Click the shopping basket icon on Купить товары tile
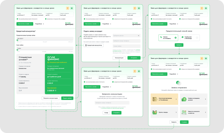The height and width of the screenshot is (133, 224). point(155,112)
